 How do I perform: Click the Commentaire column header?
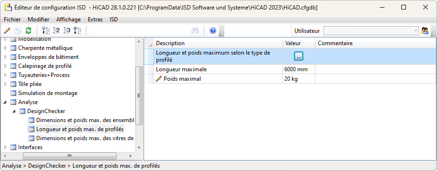click(x=376, y=43)
